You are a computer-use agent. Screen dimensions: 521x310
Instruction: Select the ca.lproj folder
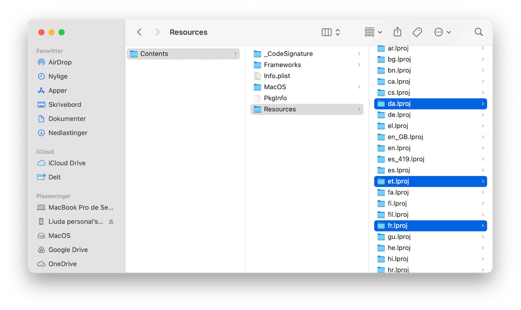click(x=431, y=81)
